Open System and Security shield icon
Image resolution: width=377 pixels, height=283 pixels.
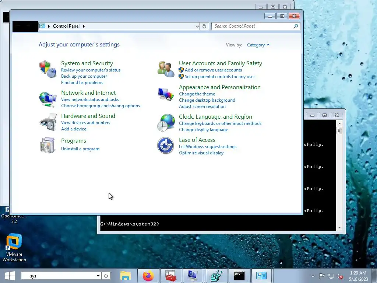coord(47,69)
